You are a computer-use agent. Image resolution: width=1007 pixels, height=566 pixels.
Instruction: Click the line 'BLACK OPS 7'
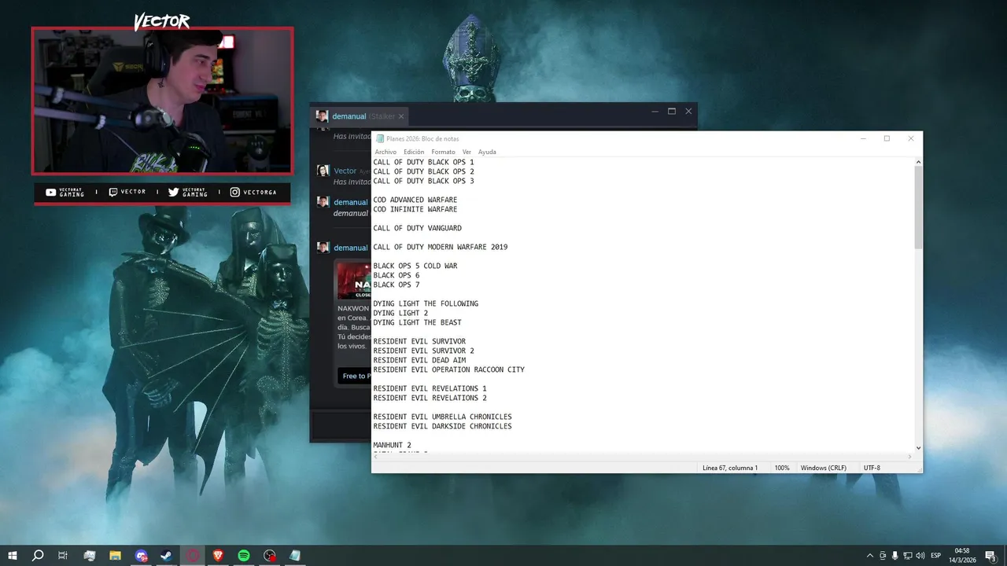pos(397,285)
